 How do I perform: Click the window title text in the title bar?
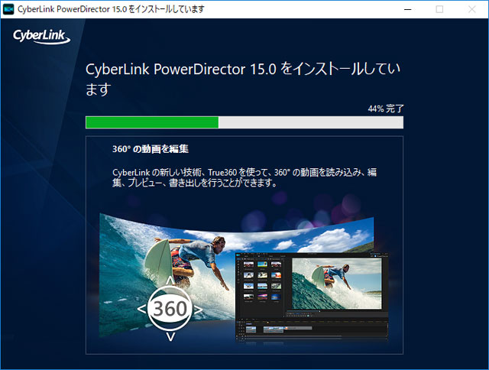[x=111, y=9]
